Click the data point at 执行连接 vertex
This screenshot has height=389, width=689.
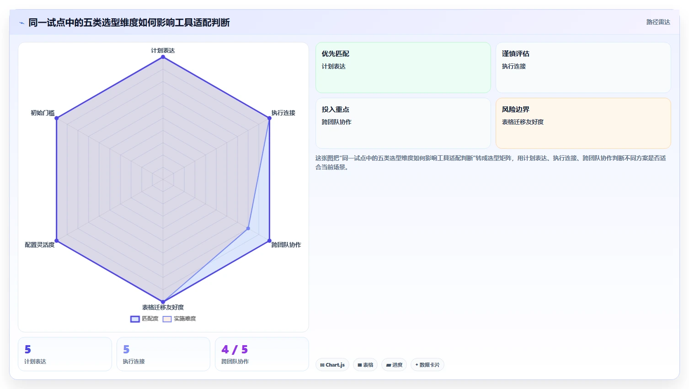tap(269, 118)
